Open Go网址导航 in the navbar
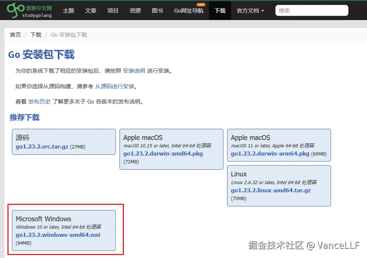This screenshot has height=258, width=367. pos(189,11)
